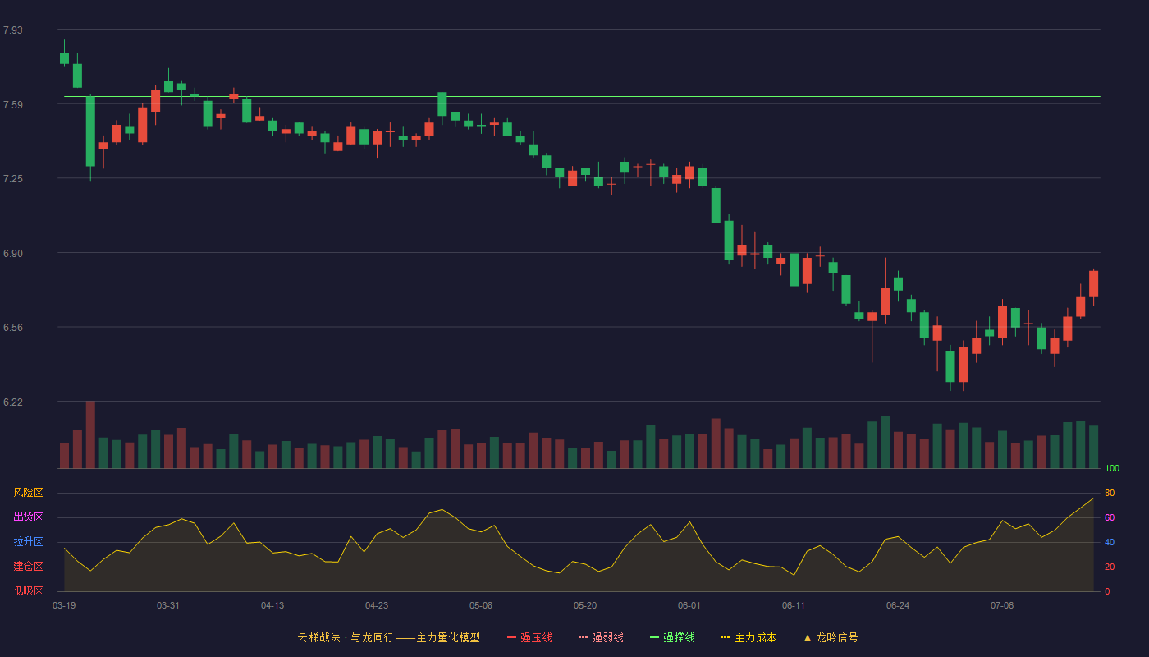Screen dimensions: 1149x657
Task: Select the 建仓区 zone label
Action: 28,567
